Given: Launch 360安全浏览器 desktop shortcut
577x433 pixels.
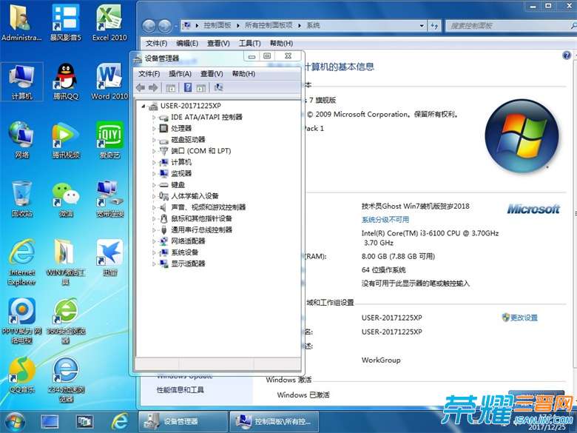Looking at the screenshot, I should point(66,321).
